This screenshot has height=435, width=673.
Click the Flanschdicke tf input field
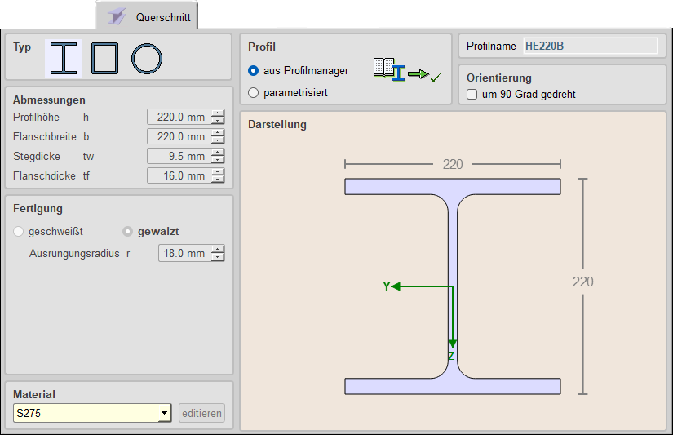point(179,175)
